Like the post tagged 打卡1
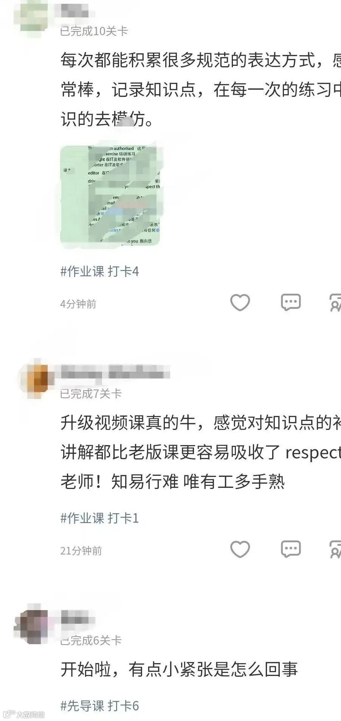341x721 pixels. 240,550
